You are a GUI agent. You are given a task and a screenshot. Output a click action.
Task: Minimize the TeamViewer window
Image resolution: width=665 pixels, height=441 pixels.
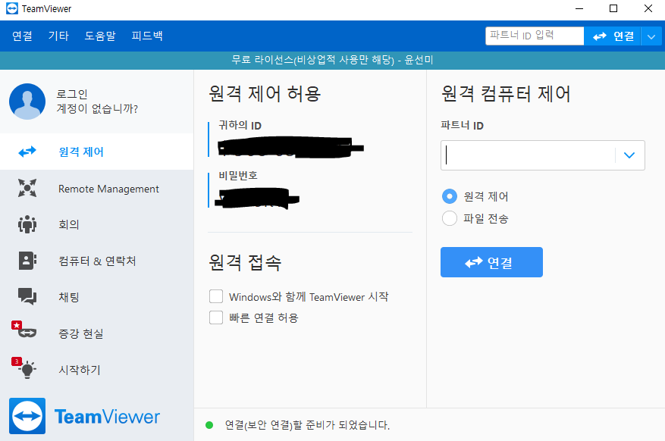click(579, 8)
